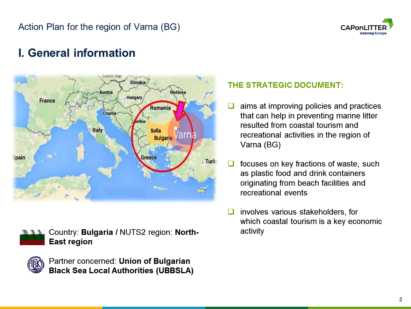Click the 'Moldova' label on the map
Viewport: 411px width, 309px height.
click(x=178, y=92)
